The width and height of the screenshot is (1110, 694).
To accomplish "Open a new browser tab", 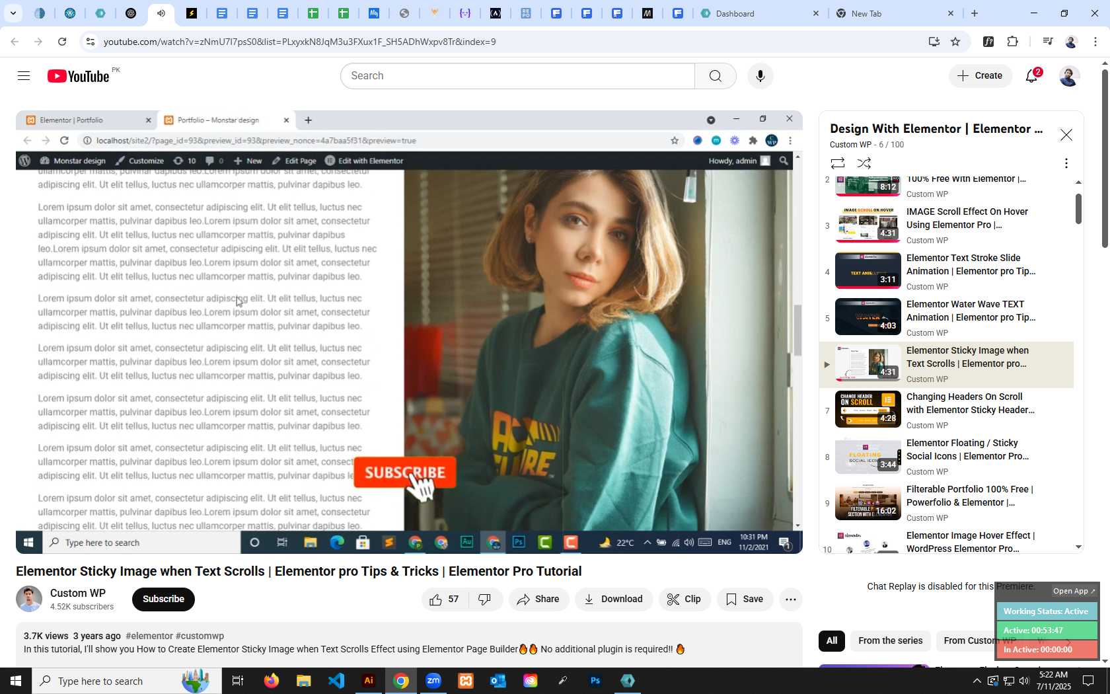I will coord(975,13).
